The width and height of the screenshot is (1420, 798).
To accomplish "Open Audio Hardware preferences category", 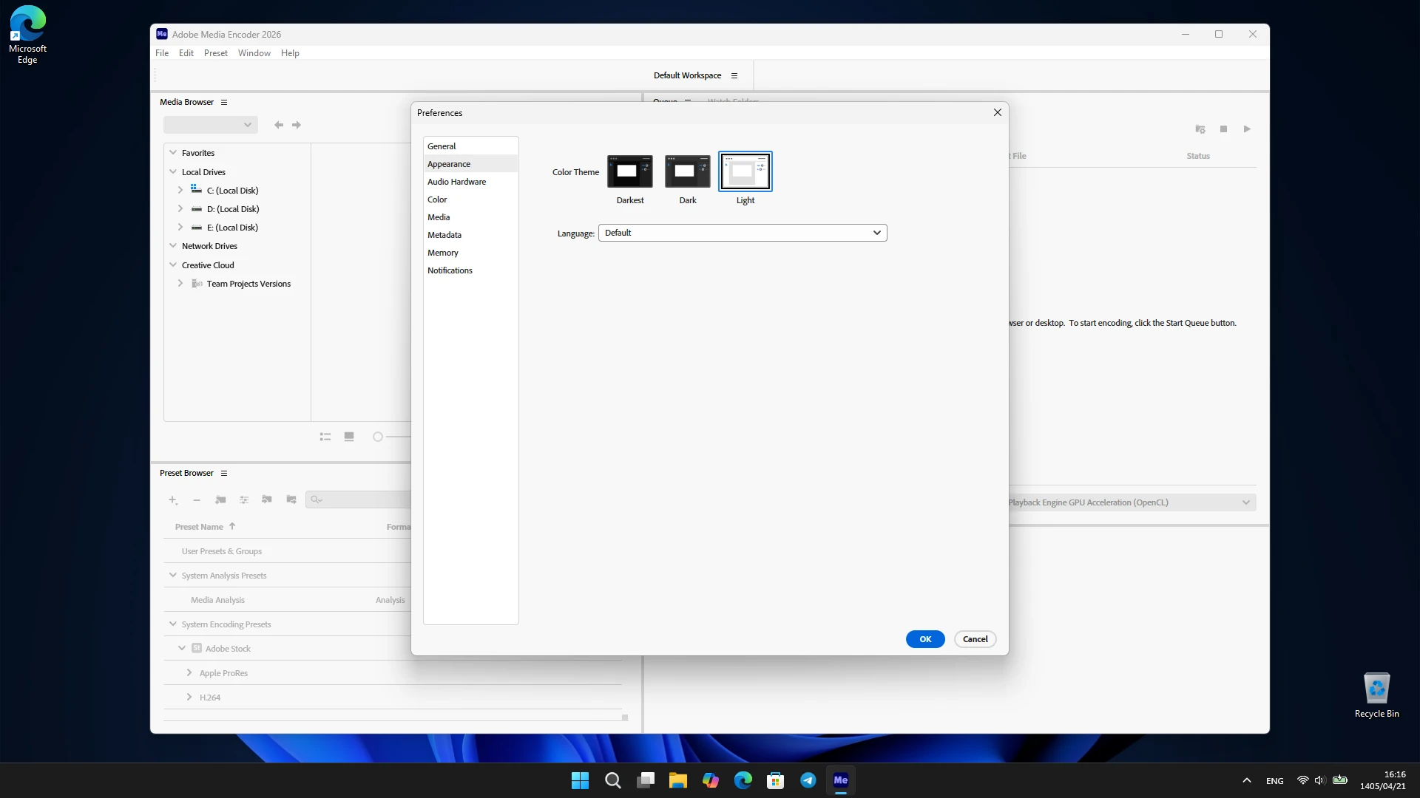I will coord(456,182).
